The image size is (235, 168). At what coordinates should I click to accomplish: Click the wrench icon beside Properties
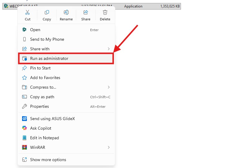coord(24,106)
